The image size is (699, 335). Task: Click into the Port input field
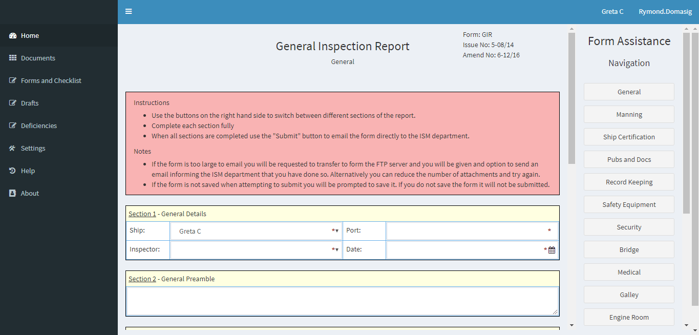pos(472,231)
